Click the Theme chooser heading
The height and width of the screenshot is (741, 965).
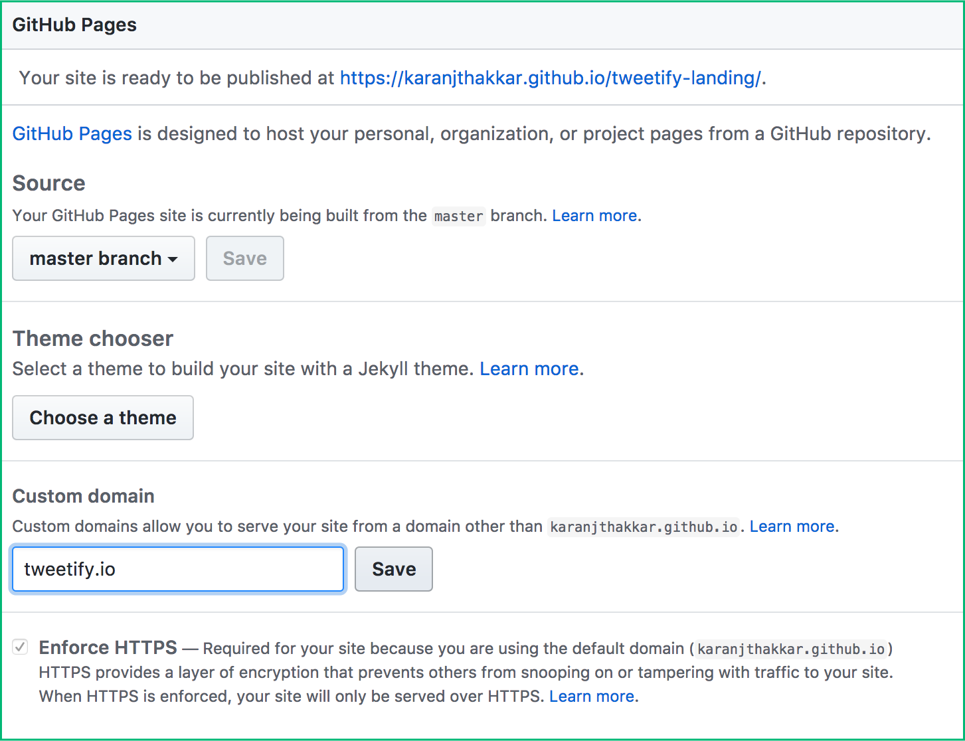[x=93, y=339]
